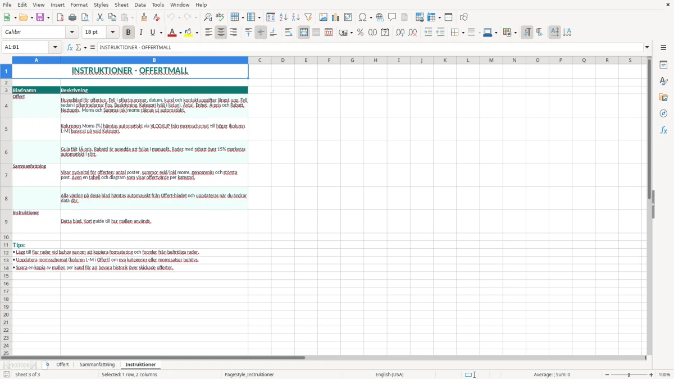Click the Copy icon
The image size is (674, 379).
point(112,17)
